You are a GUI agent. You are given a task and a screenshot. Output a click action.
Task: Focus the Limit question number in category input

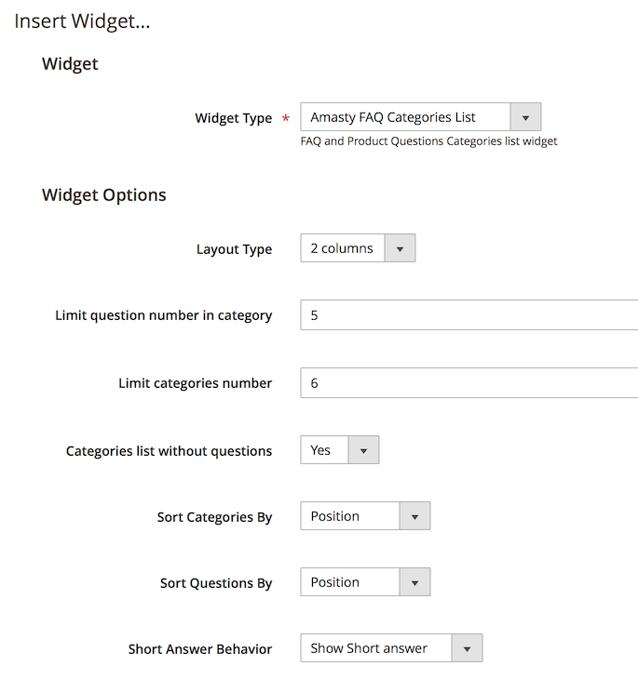469,314
